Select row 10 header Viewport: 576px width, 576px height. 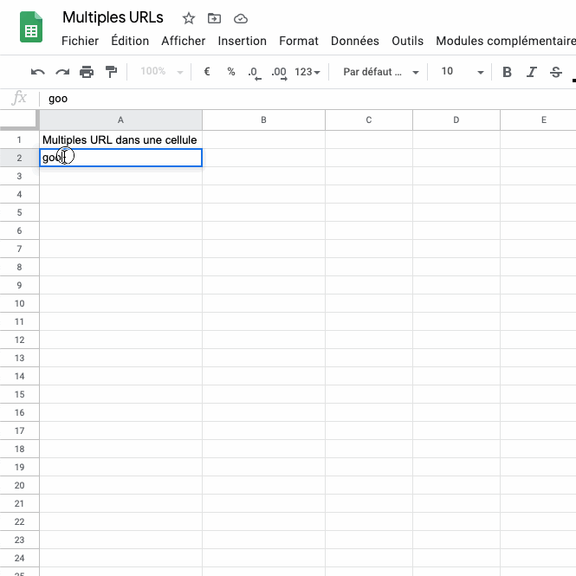pyautogui.click(x=19, y=303)
